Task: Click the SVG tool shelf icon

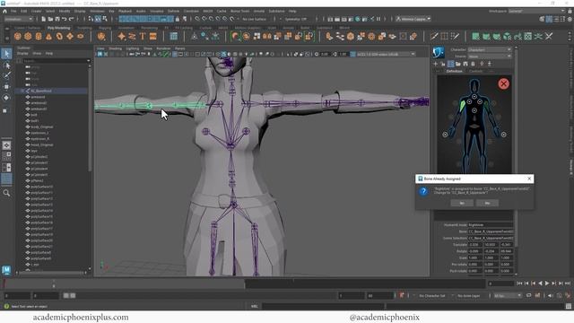Action: pos(153,36)
